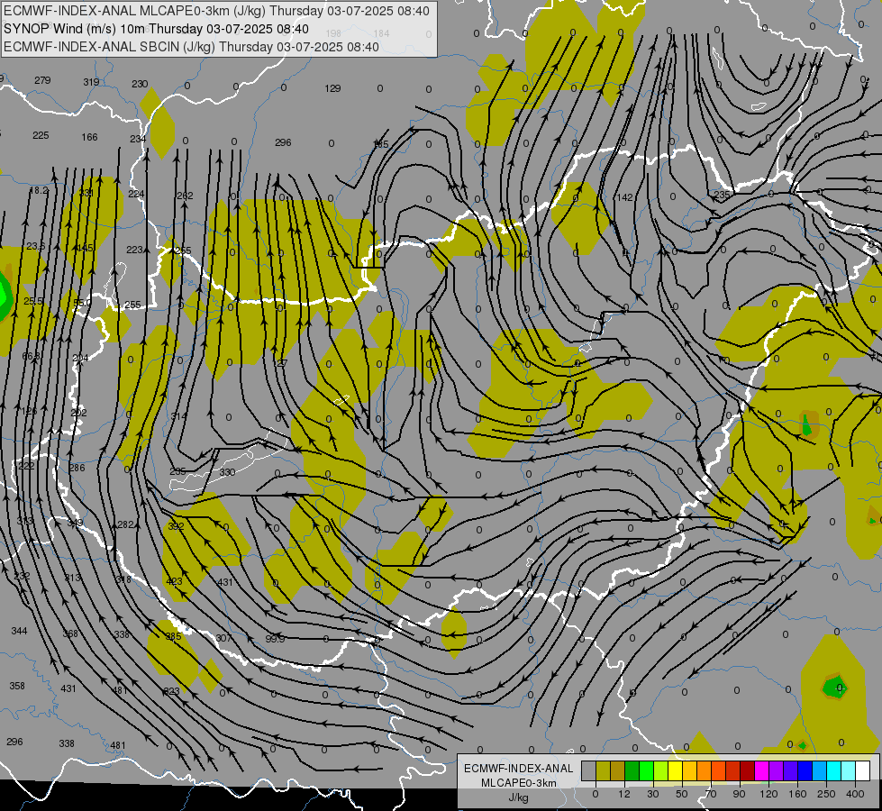Click the map value 279
Screen dimensions: 882x811
point(42,80)
